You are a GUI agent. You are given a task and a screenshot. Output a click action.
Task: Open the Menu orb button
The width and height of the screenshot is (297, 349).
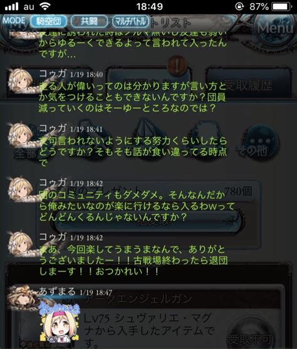[x=274, y=29]
